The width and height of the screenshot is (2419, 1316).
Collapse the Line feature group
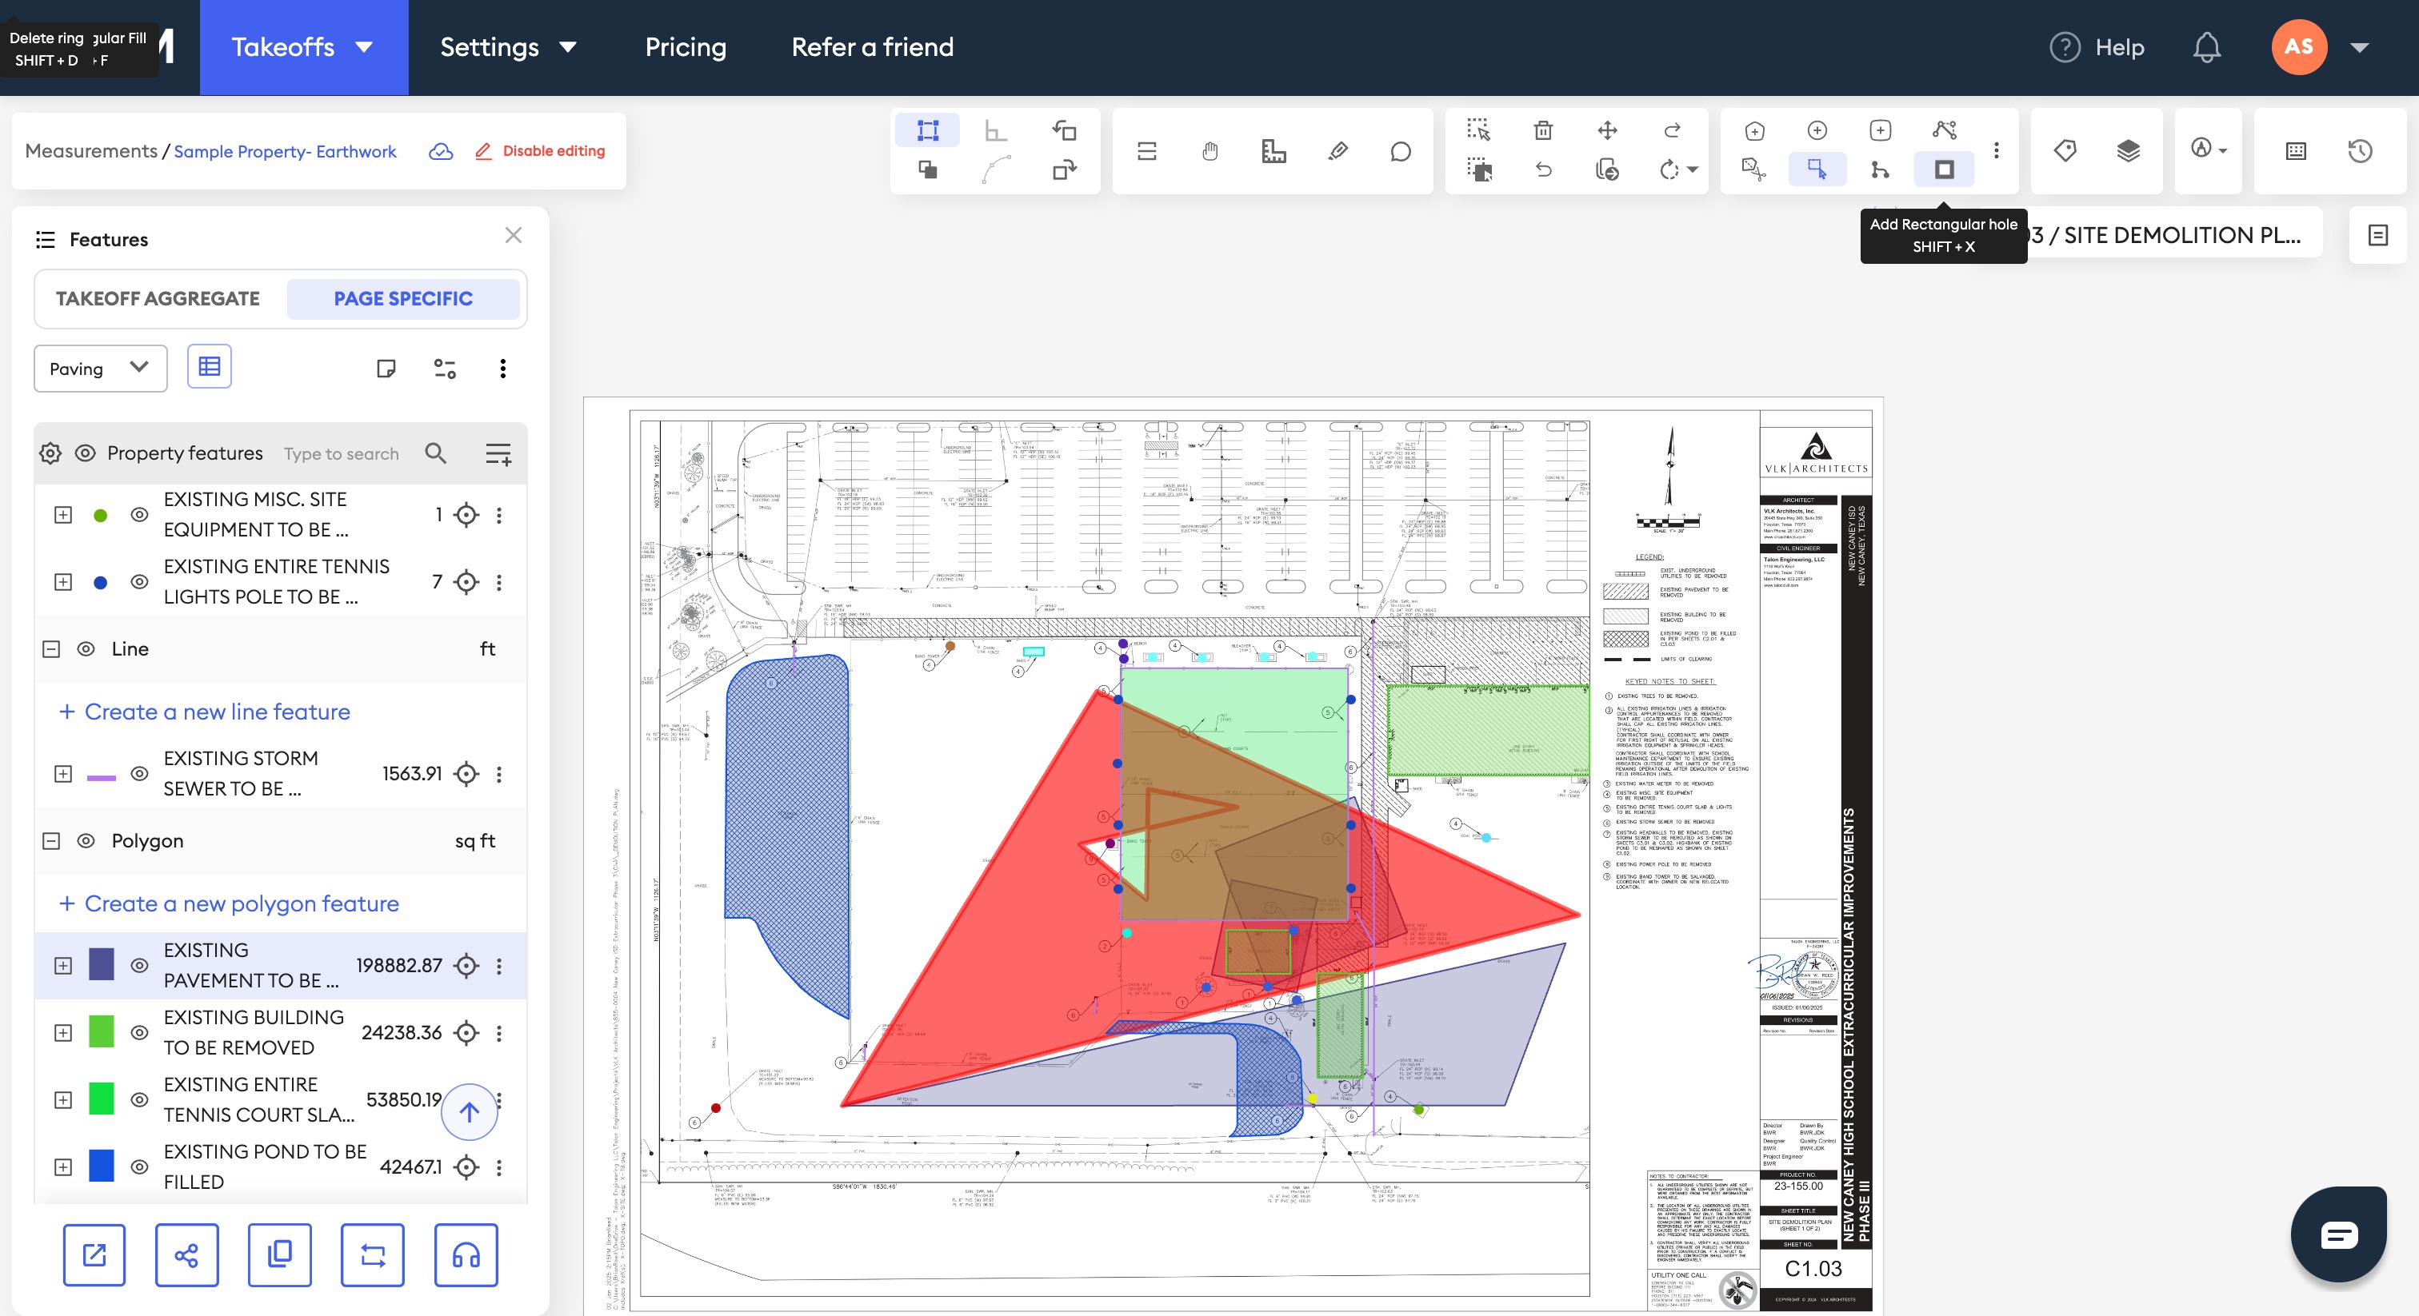(x=52, y=648)
